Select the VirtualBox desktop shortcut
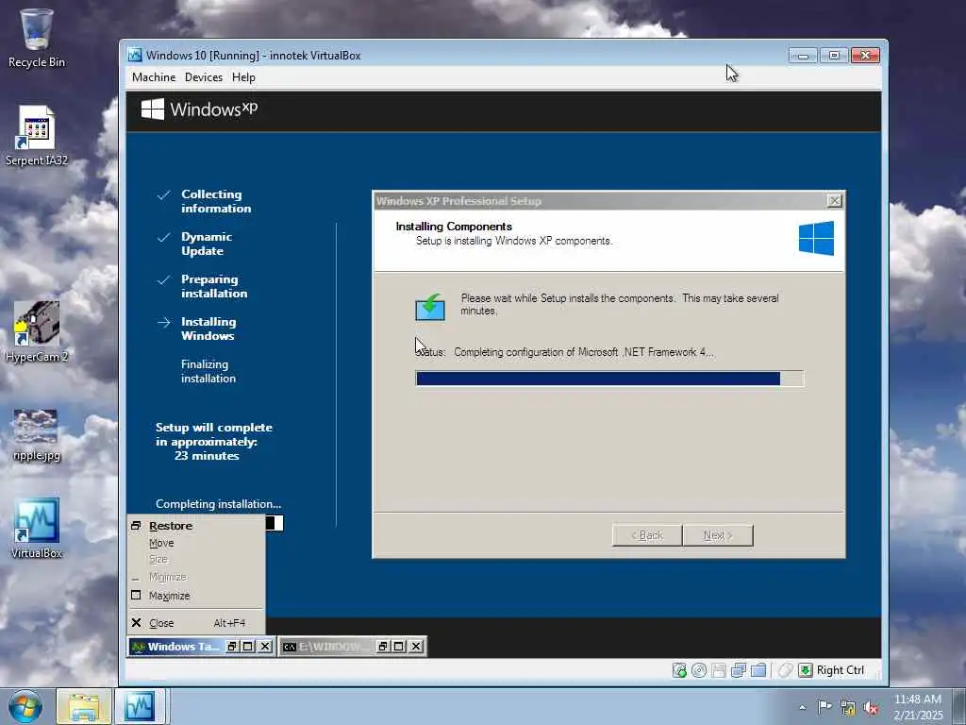 [37, 529]
